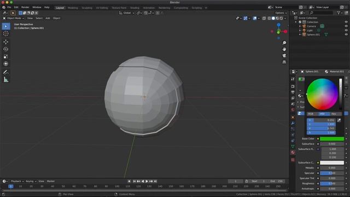Switch to the Shading workspace tab

[x=135, y=8]
